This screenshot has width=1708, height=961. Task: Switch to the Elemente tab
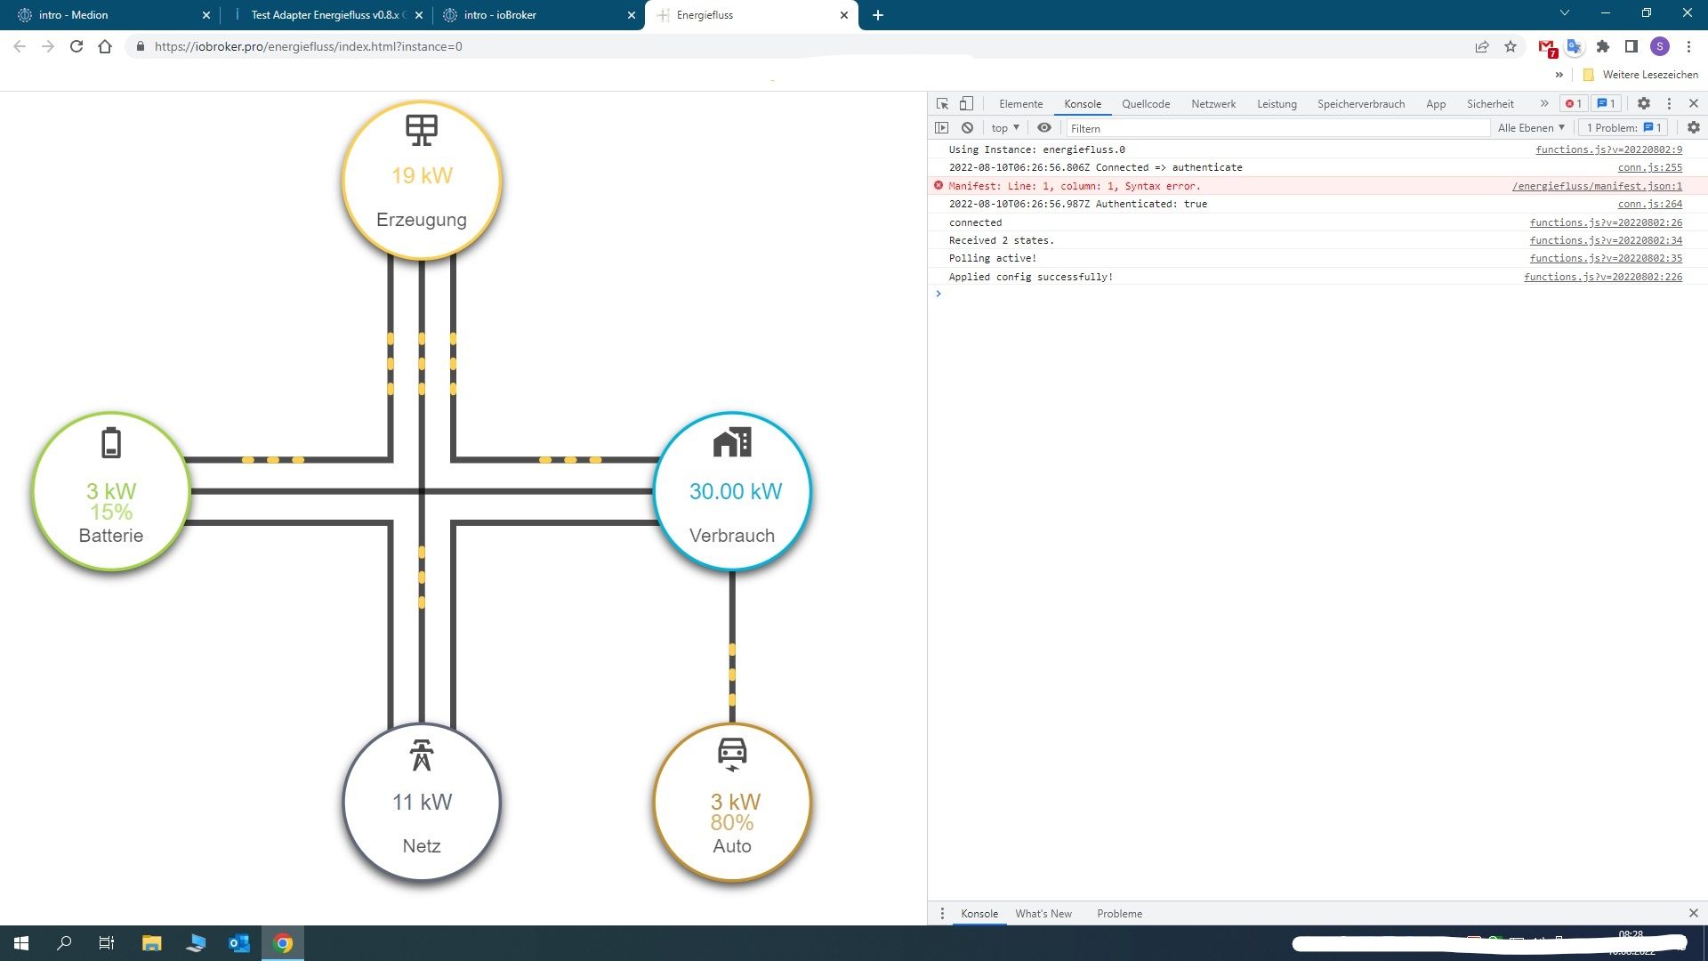1020,104
